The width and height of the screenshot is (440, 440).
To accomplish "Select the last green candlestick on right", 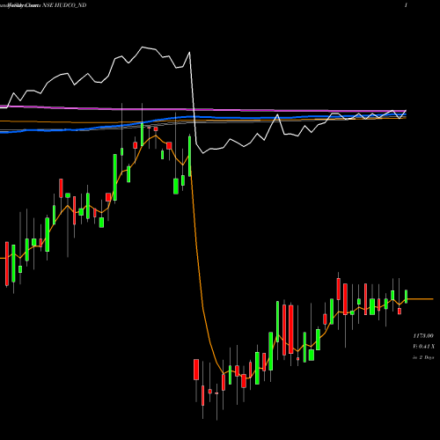I will tap(407, 297).
